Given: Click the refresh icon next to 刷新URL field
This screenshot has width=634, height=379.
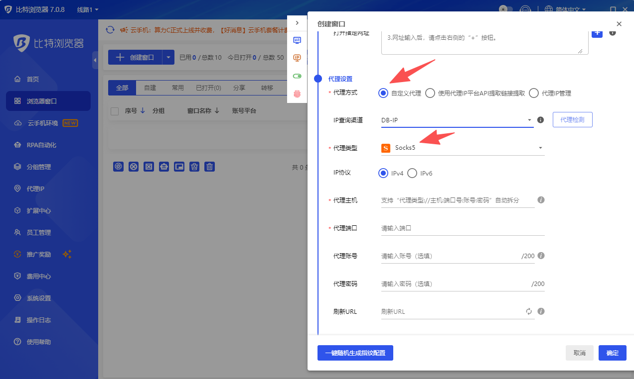Looking at the screenshot, I should tap(530, 311).
